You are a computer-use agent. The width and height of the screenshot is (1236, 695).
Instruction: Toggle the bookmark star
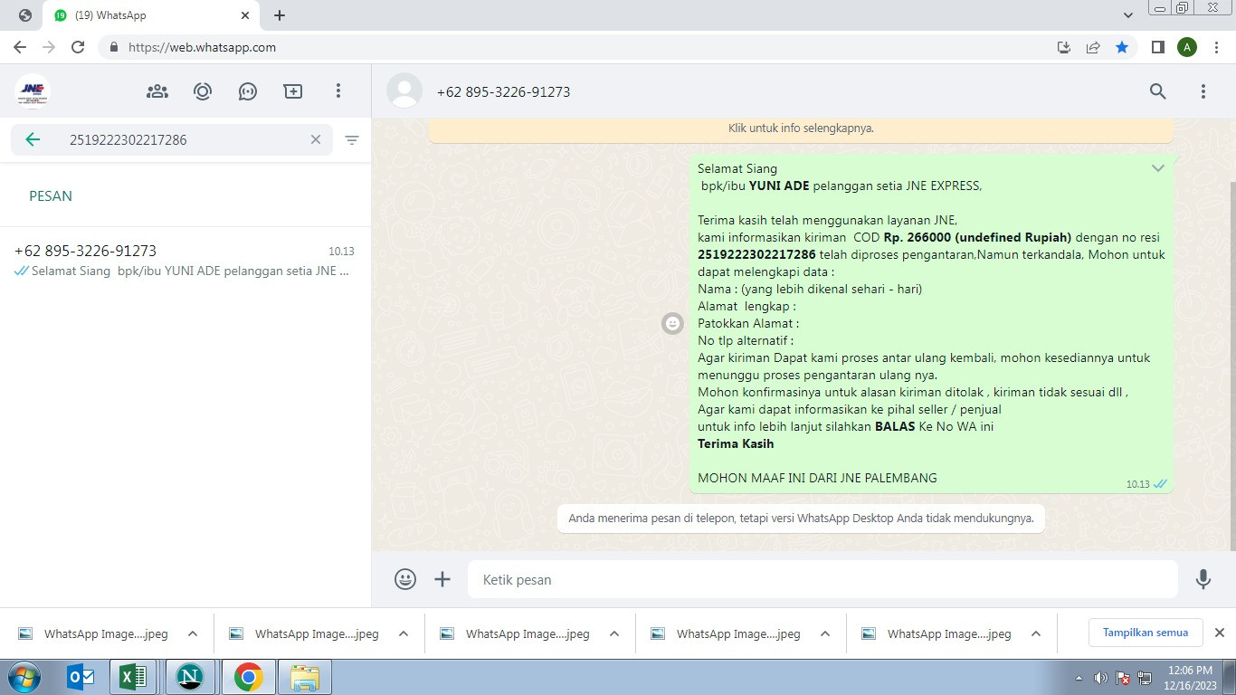[x=1122, y=47]
